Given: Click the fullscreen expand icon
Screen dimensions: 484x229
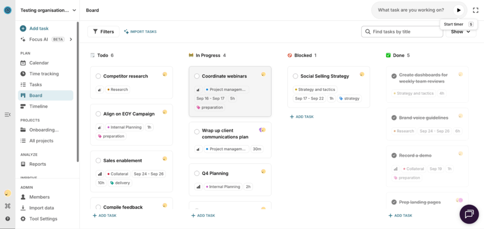Looking at the screenshot, I should click(475, 10).
